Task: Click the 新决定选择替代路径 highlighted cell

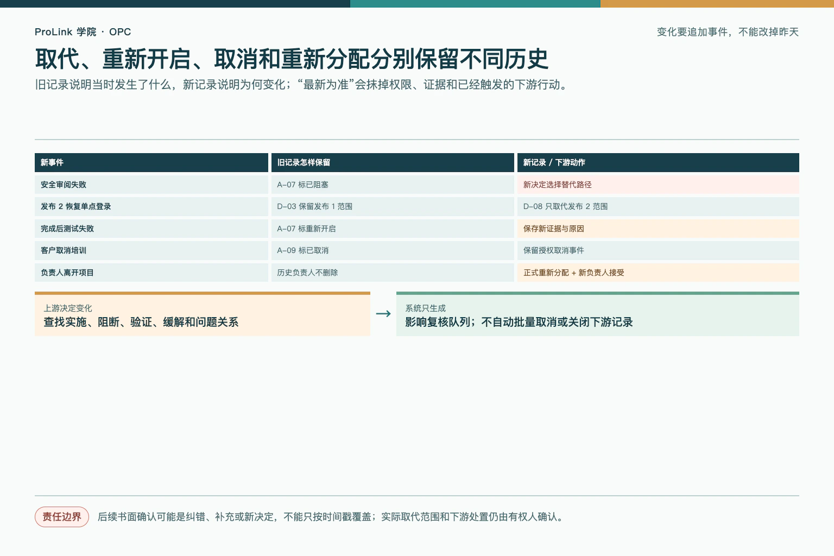Action: click(x=658, y=185)
